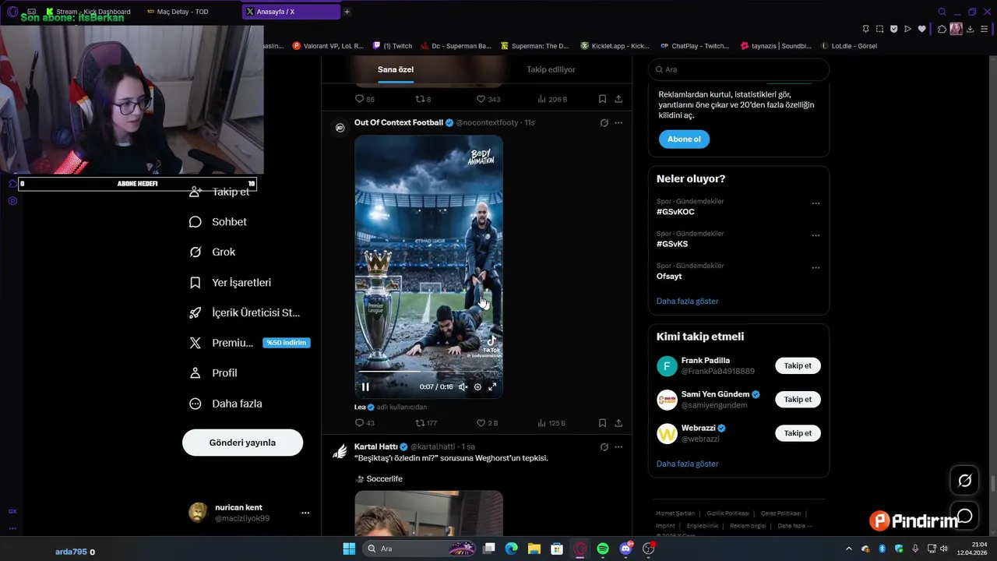This screenshot has height=561, width=997.
Task: Like the Out Of Context Football post
Action: click(x=487, y=423)
